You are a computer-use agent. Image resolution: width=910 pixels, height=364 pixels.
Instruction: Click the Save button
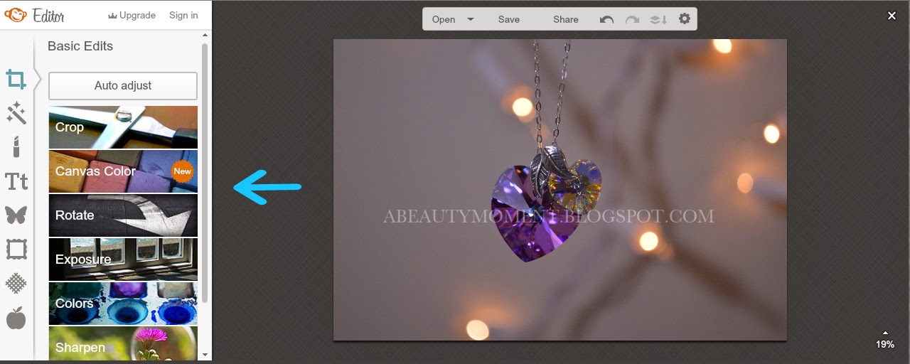click(509, 19)
